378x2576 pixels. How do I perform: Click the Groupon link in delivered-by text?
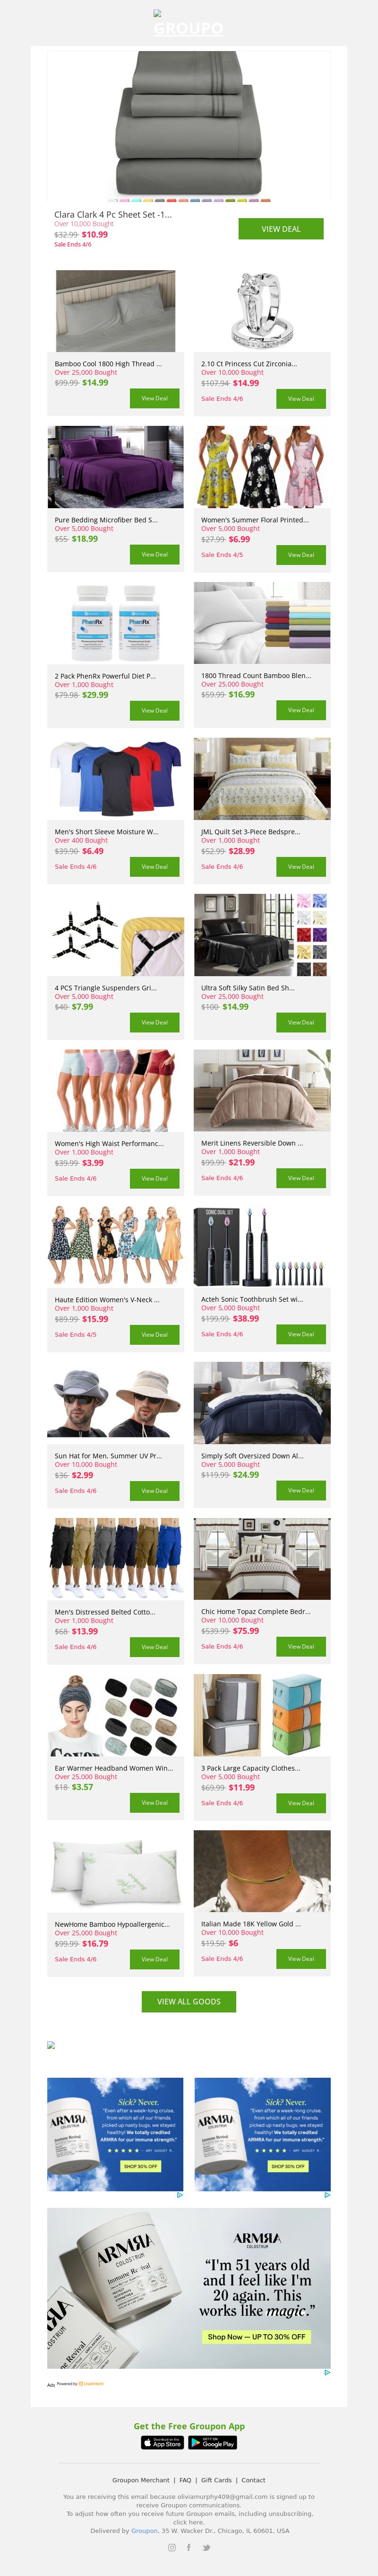145,2531
